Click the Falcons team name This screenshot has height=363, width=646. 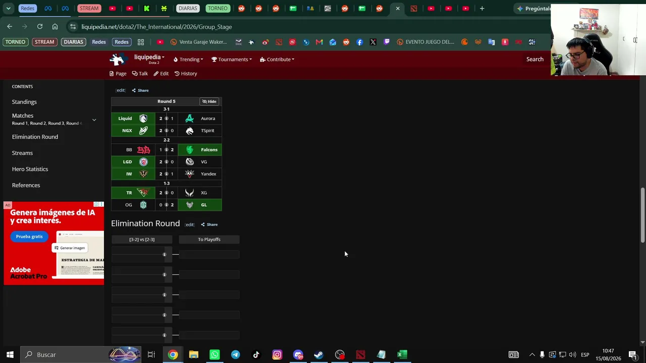click(x=209, y=150)
